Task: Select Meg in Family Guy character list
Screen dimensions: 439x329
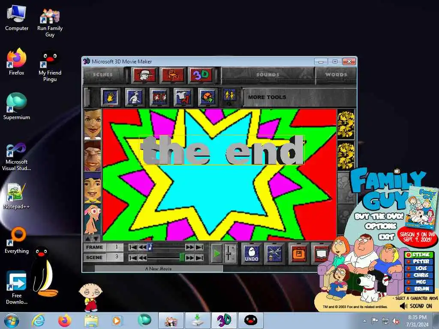Action: (419, 282)
